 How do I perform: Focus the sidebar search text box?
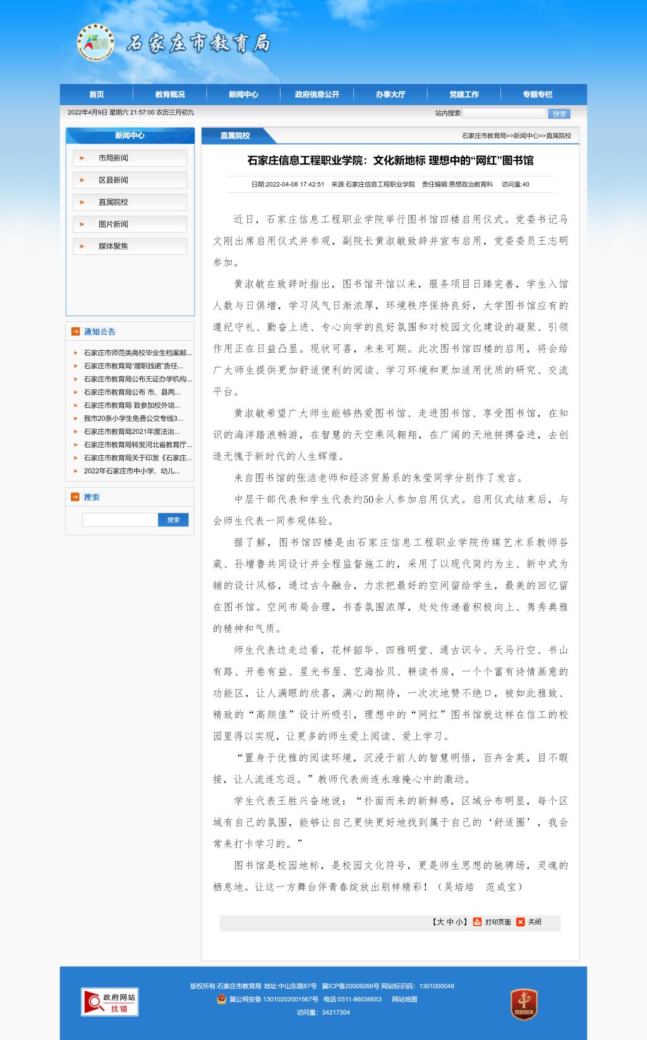pos(120,520)
